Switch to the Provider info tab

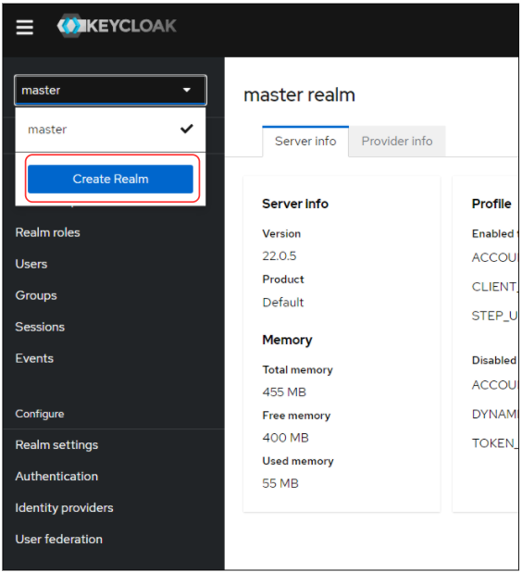tap(397, 142)
